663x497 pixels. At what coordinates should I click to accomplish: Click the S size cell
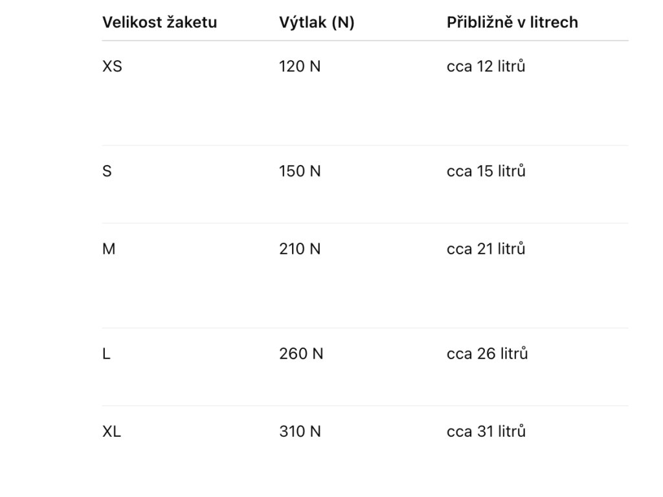(x=107, y=171)
